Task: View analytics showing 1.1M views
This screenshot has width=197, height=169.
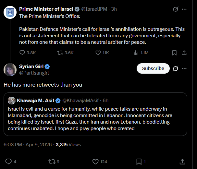Action: click(x=136, y=53)
